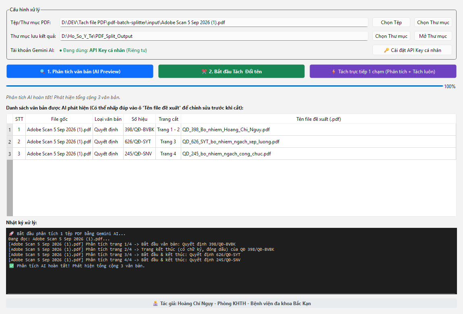The width and height of the screenshot is (463, 314).
Task: Click QD_626_SYT_bo_nhiem_ngach_xep_luong.pdf file name
Action: [231, 142]
